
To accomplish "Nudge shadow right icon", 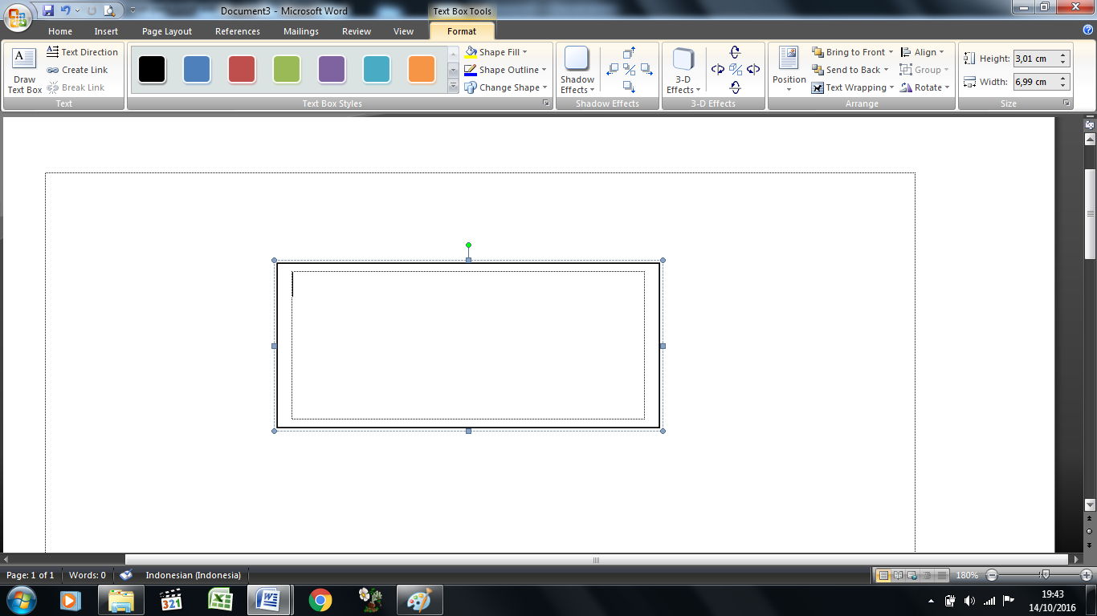I will (x=646, y=70).
